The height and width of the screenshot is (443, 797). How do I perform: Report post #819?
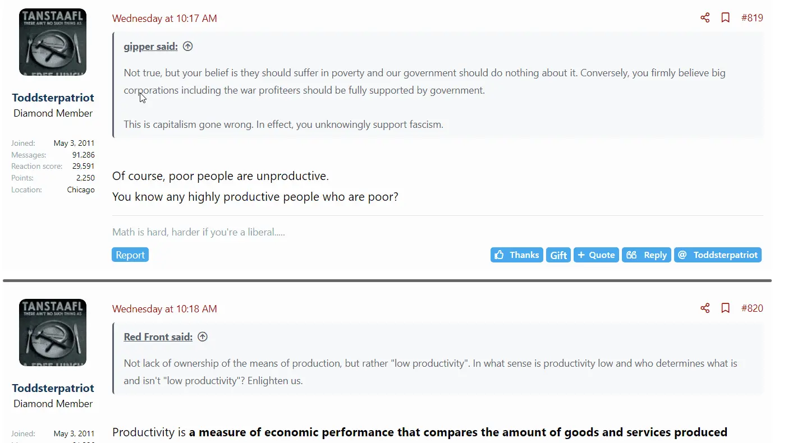pos(130,255)
